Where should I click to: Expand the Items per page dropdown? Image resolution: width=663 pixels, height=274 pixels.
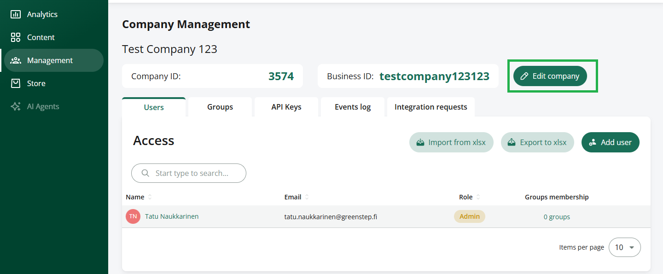tap(625, 247)
